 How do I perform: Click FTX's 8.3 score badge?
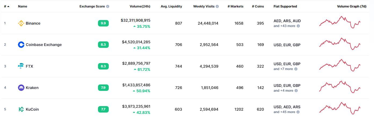(x=103, y=66)
